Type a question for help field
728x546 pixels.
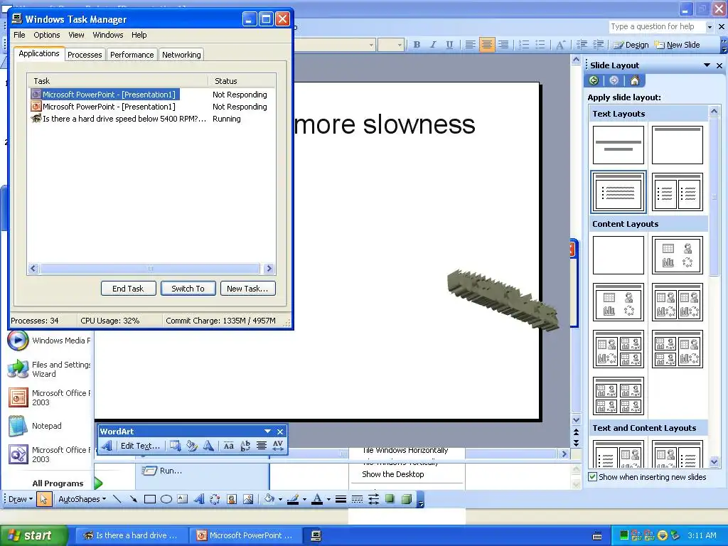657,27
